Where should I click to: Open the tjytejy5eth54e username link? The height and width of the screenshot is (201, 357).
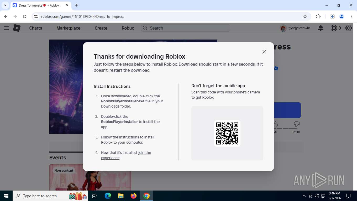coord(299,28)
